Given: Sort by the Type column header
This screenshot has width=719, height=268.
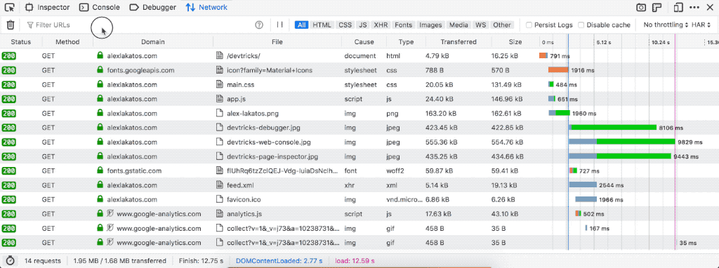Looking at the screenshot, I should (x=406, y=41).
